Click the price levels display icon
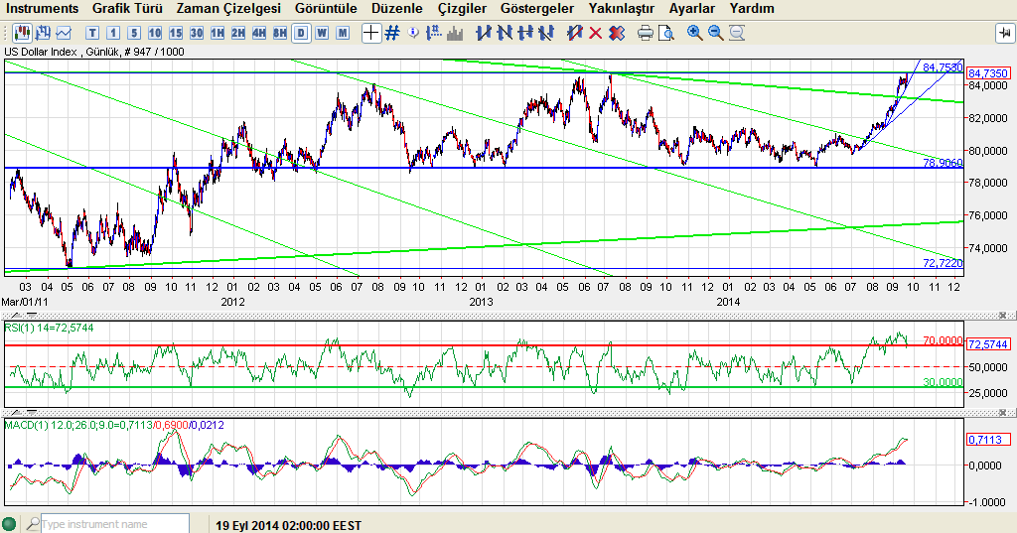The height and width of the screenshot is (533, 1017). pyautogui.click(x=434, y=33)
